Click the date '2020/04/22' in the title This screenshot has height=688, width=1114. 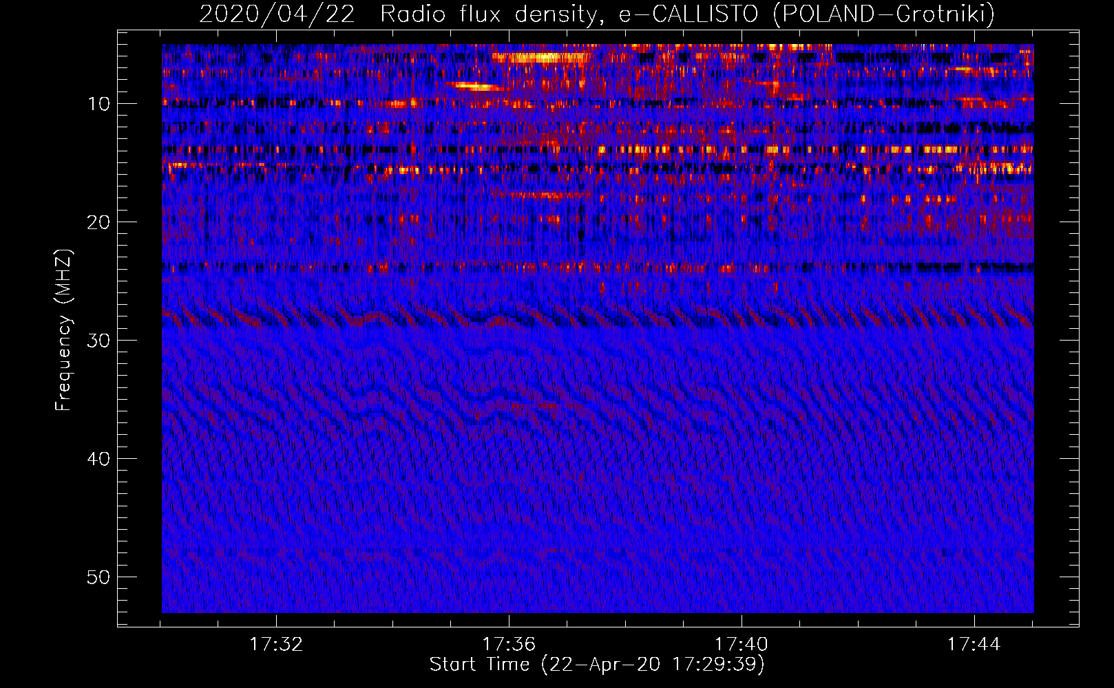(x=277, y=14)
